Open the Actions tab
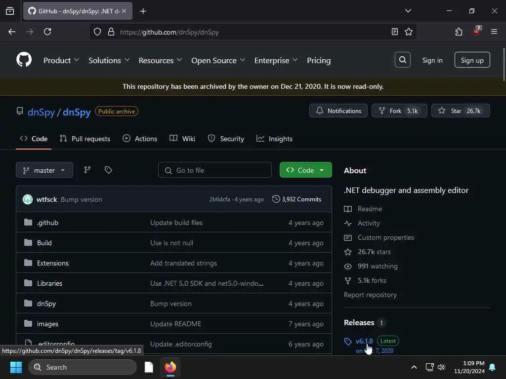The image size is (506, 379). [140, 139]
